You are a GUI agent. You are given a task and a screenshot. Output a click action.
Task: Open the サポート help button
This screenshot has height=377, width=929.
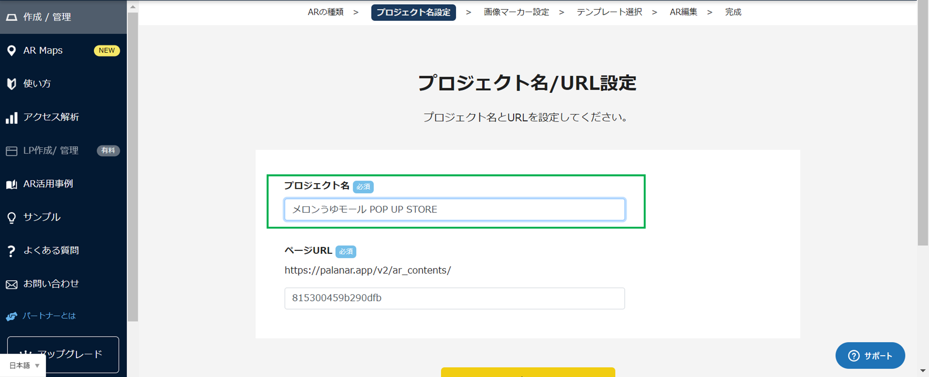tap(870, 356)
